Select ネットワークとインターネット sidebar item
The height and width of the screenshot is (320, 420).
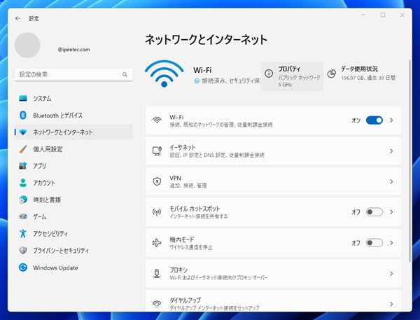point(73,132)
